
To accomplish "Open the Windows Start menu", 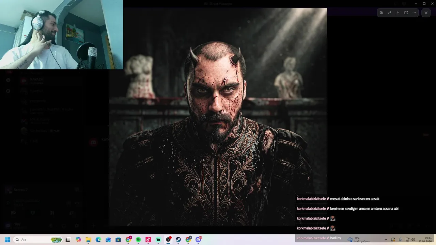I will [x=7, y=240].
